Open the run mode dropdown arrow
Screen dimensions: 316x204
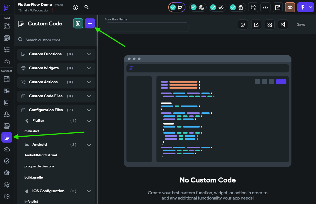[x=311, y=8]
